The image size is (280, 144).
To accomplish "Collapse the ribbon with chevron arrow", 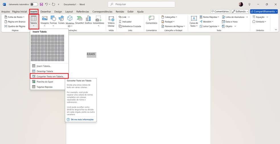I will (276, 30).
